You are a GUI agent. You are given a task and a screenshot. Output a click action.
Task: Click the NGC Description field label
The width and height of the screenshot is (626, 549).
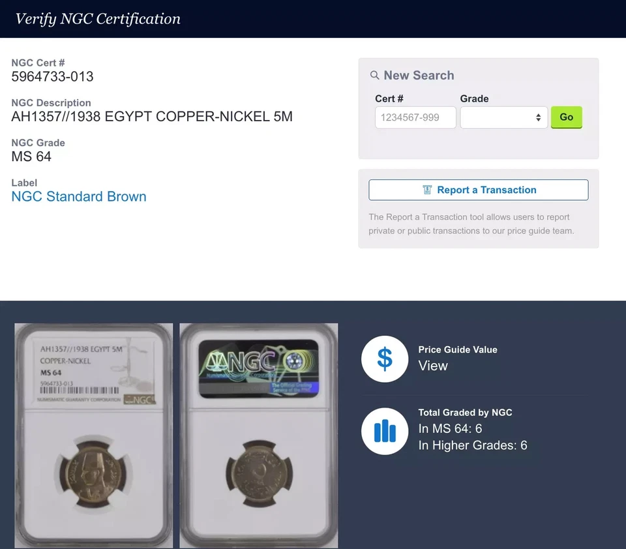tap(51, 102)
